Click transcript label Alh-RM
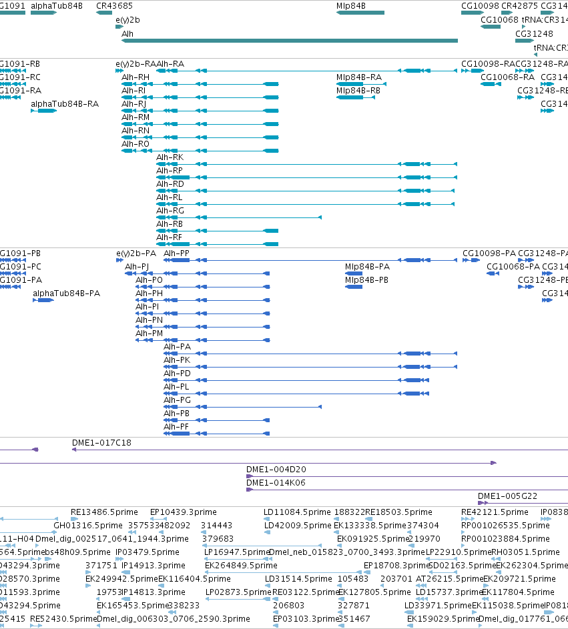 tap(135, 117)
